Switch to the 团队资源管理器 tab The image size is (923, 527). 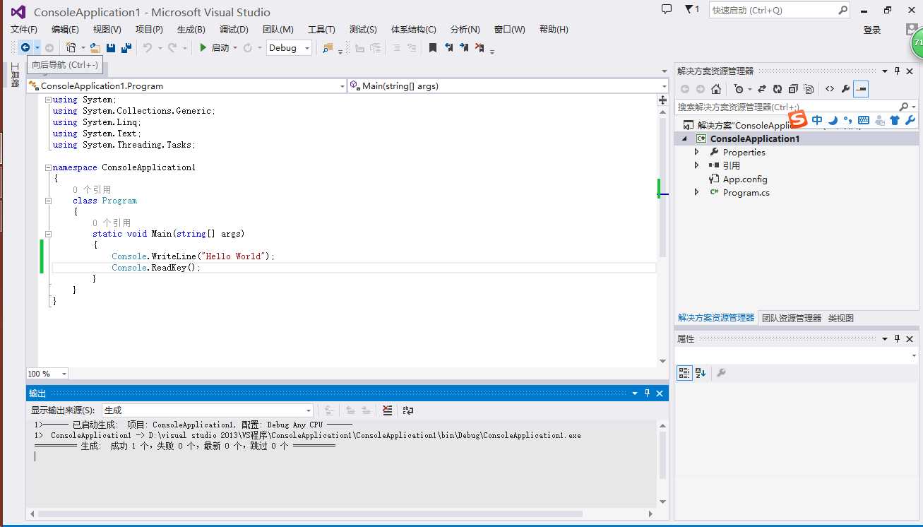[792, 319]
